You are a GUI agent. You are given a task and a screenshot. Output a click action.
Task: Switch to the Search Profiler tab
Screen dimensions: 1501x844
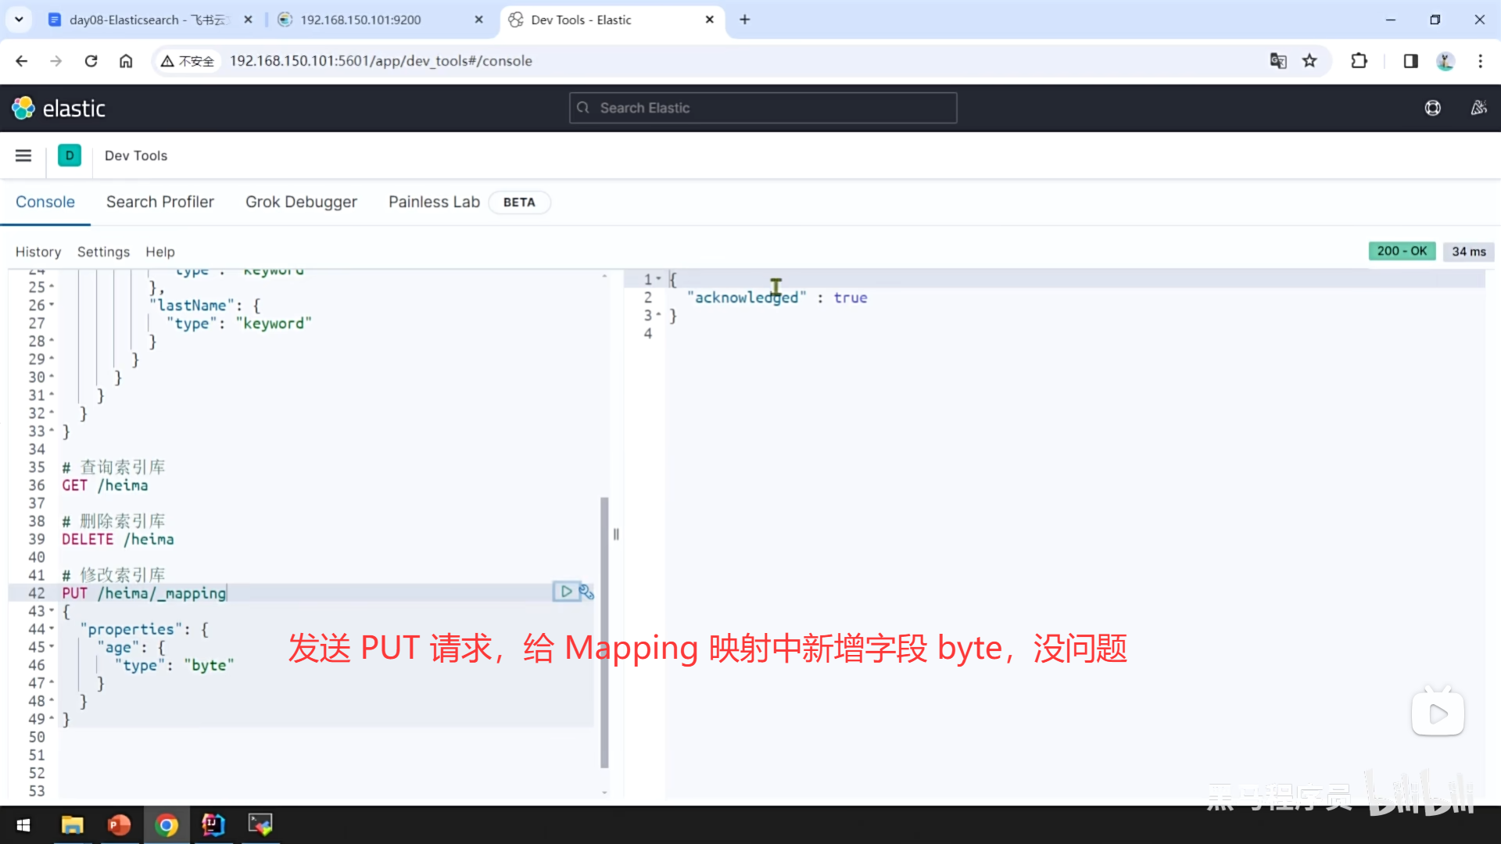click(159, 202)
